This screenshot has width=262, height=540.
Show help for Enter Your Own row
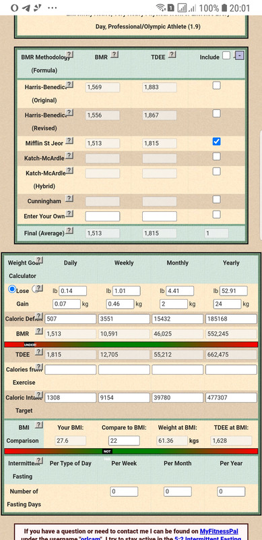point(69,214)
